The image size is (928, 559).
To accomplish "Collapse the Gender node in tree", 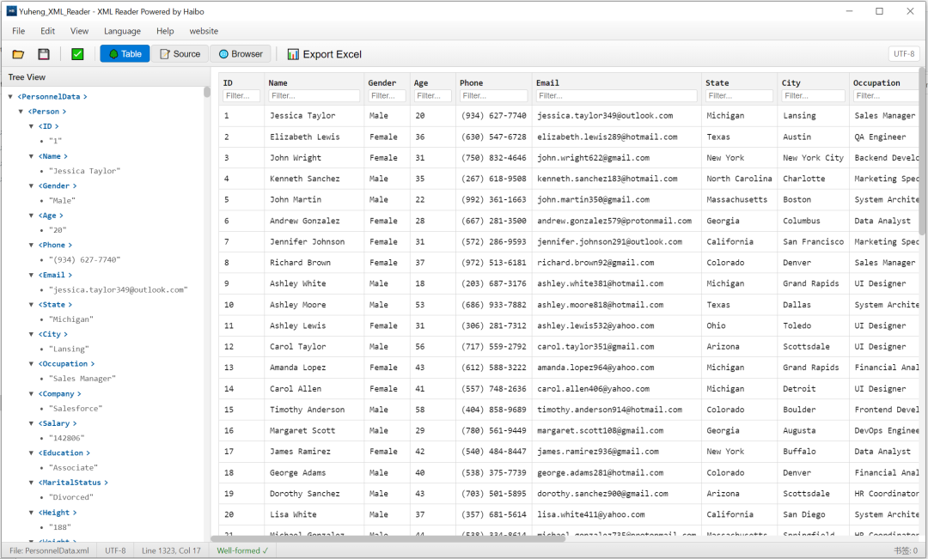I will coord(32,185).
